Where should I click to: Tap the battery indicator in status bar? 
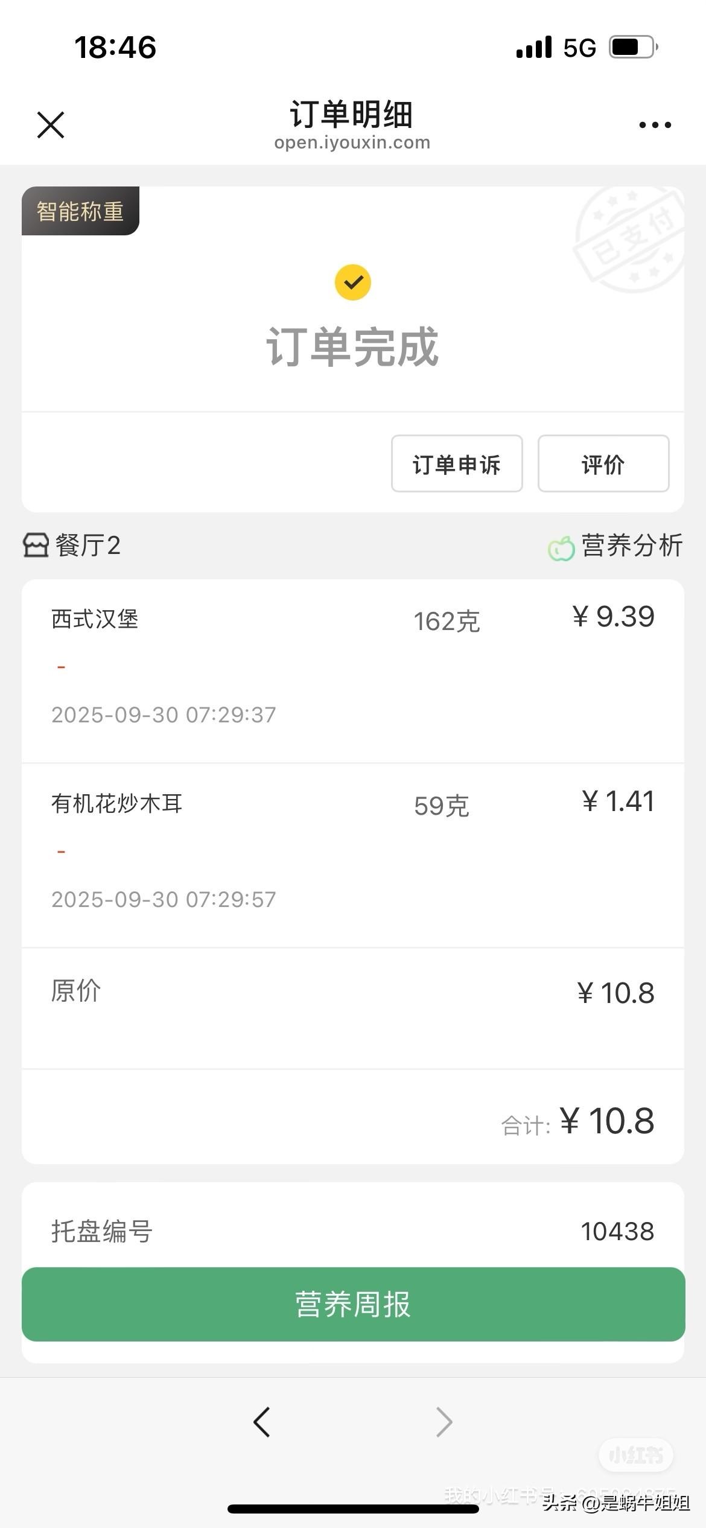[x=634, y=47]
